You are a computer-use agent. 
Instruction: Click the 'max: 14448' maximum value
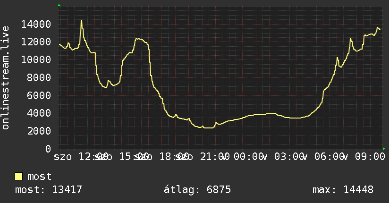click(x=343, y=190)
